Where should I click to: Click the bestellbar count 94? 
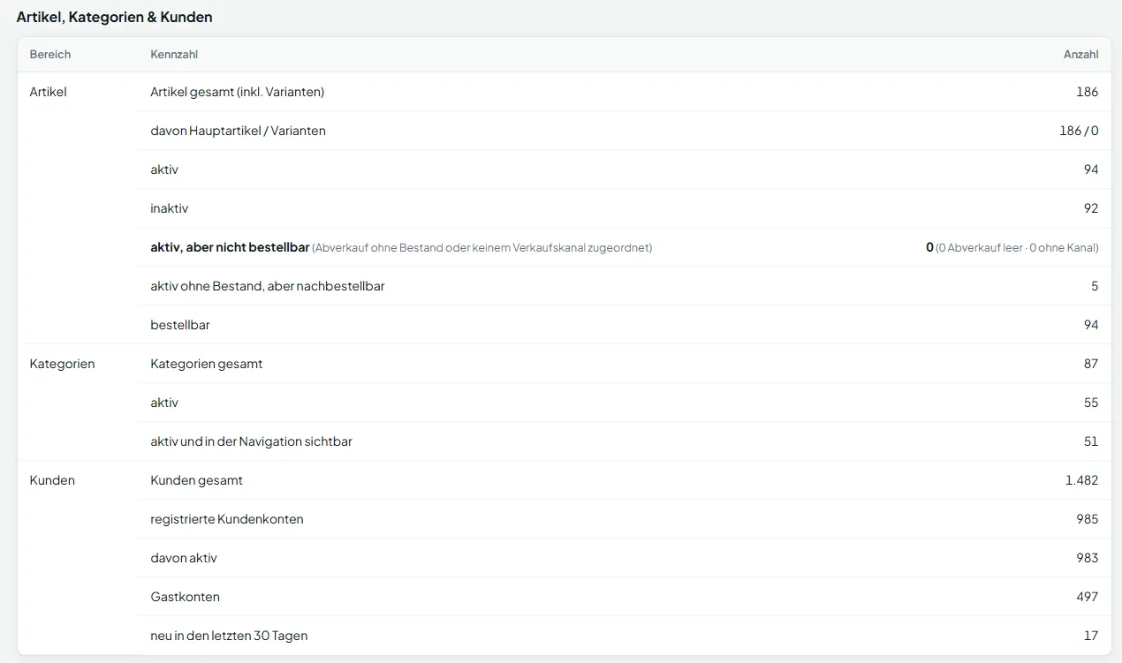click(x=1091, y=325)
